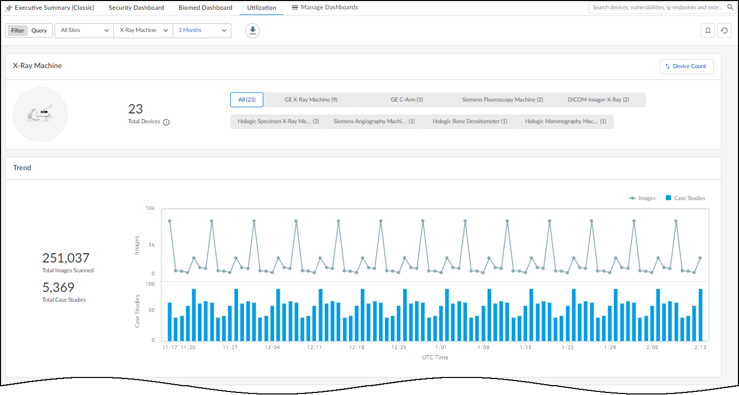Open the Security Dashboard tab
This screenshot has height=395, width=739.
136,8
